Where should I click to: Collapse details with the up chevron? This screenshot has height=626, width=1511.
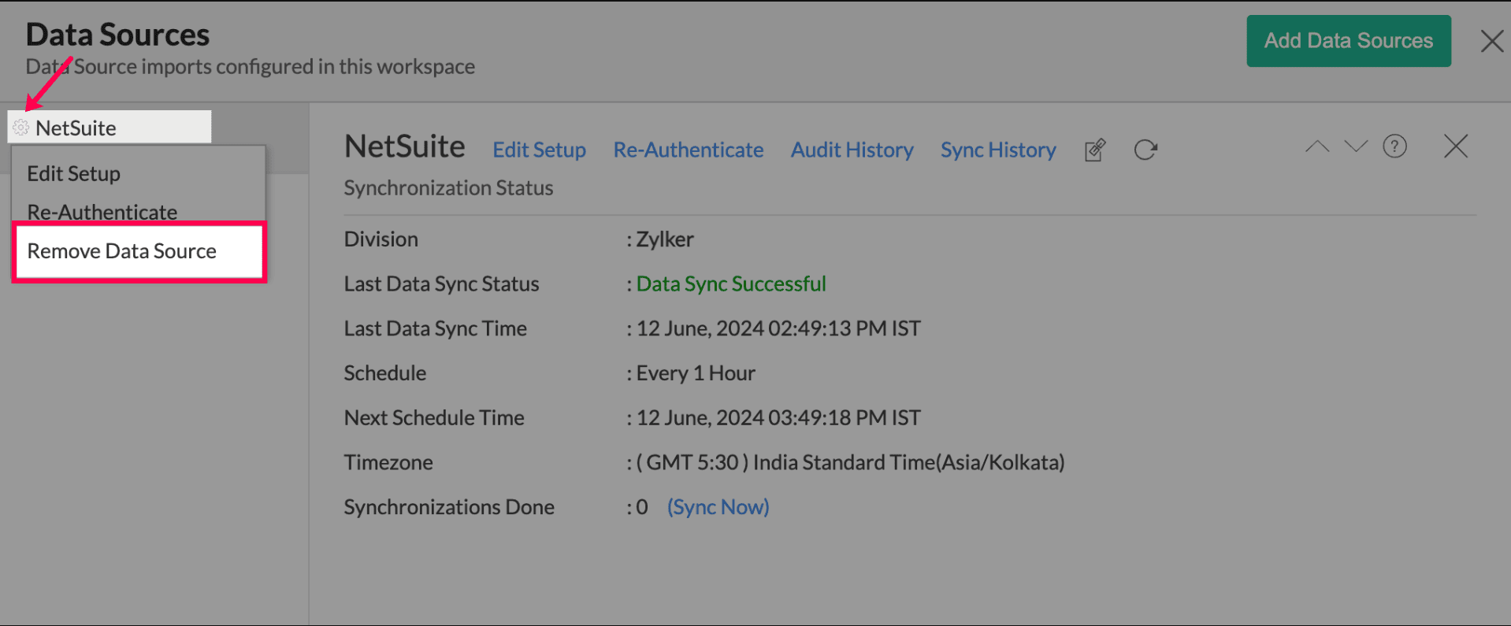click(x=1316, y=146)
